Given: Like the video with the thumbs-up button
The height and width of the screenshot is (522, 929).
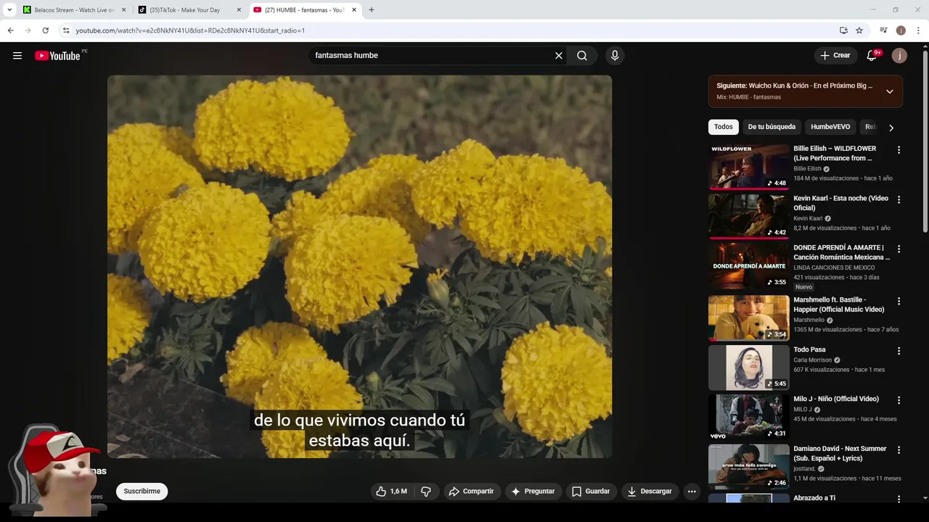Looking at the screenshot, I should coord(391,492).
